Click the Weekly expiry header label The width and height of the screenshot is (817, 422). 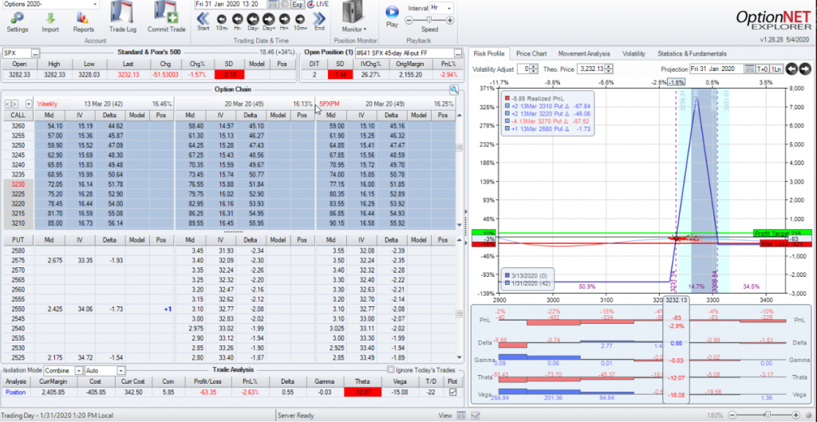pyautogui.click(x=47, y=104)
